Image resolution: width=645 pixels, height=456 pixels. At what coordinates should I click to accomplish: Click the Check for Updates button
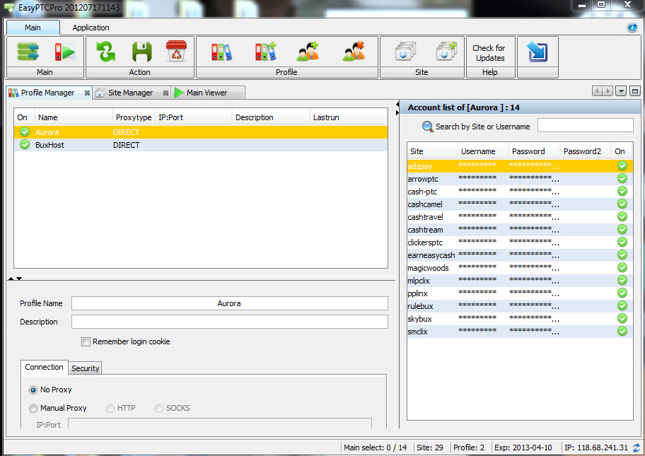click(x=489, y=53)
